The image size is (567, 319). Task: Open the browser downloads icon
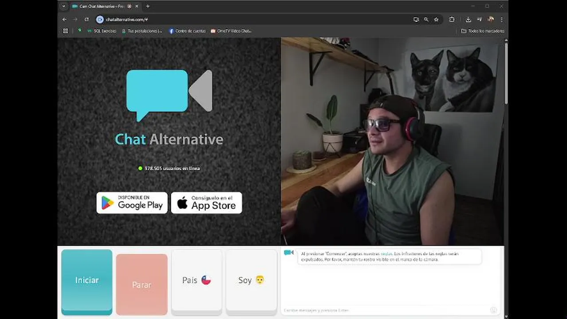coord(468,19)
